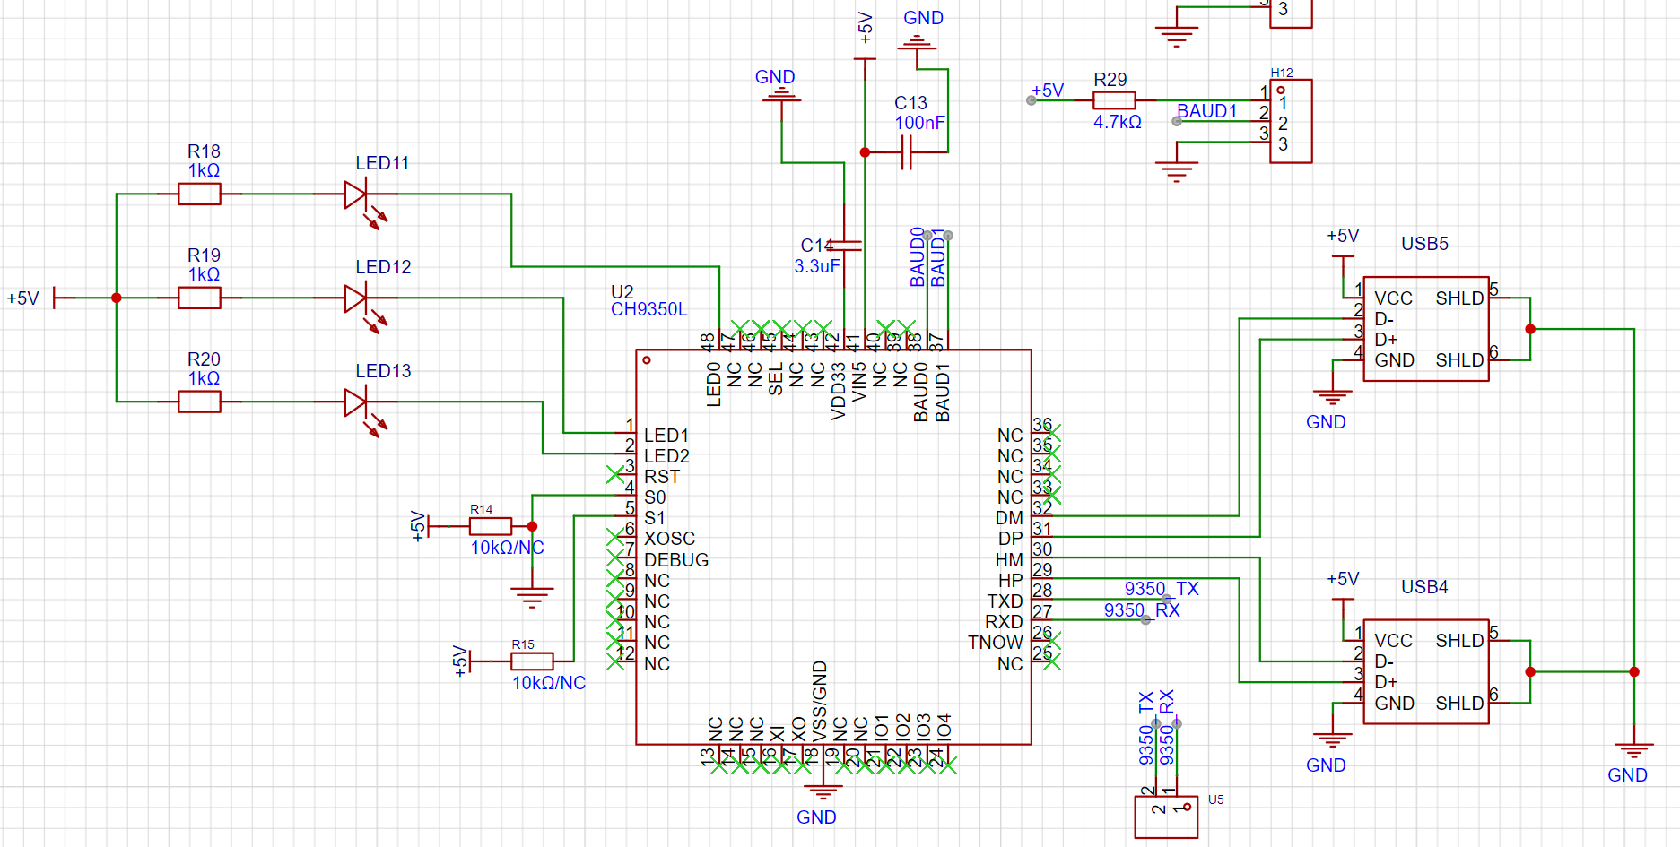Viewport: 1680px width, 847px height.
Task: Click the HP pin name on the chip
Action: (x=1011, y=581)
